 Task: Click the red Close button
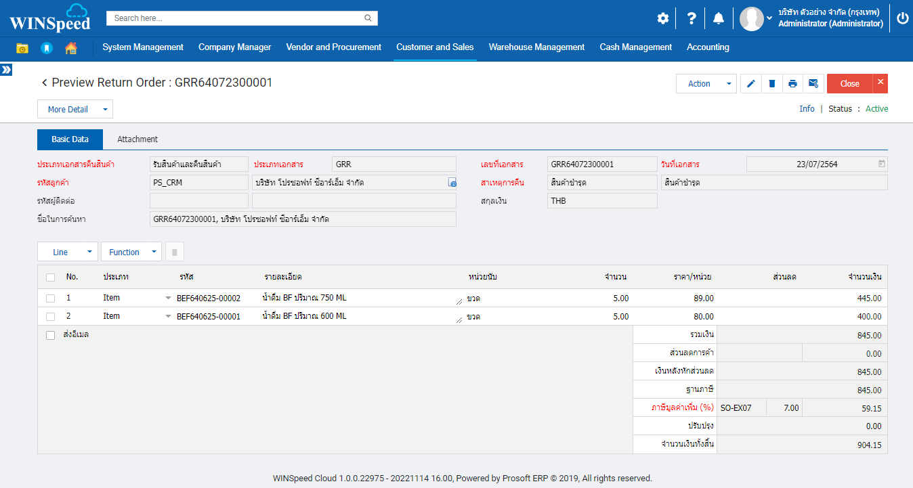coord(850,83)
